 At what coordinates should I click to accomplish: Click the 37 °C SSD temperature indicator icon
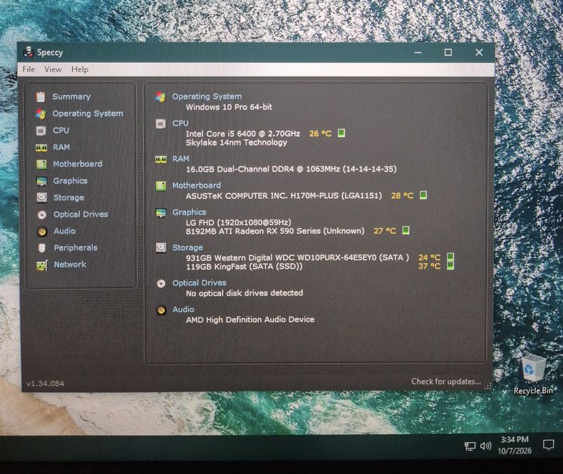point(450,266)
